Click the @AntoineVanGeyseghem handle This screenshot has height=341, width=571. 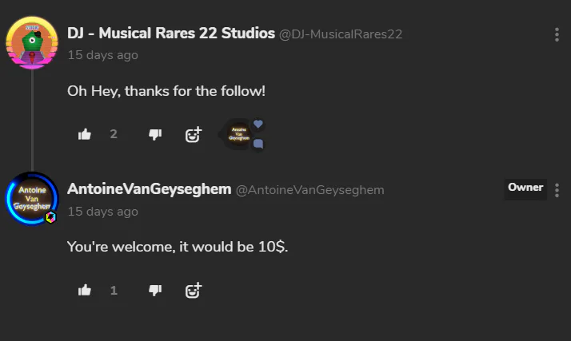point(309,190)
